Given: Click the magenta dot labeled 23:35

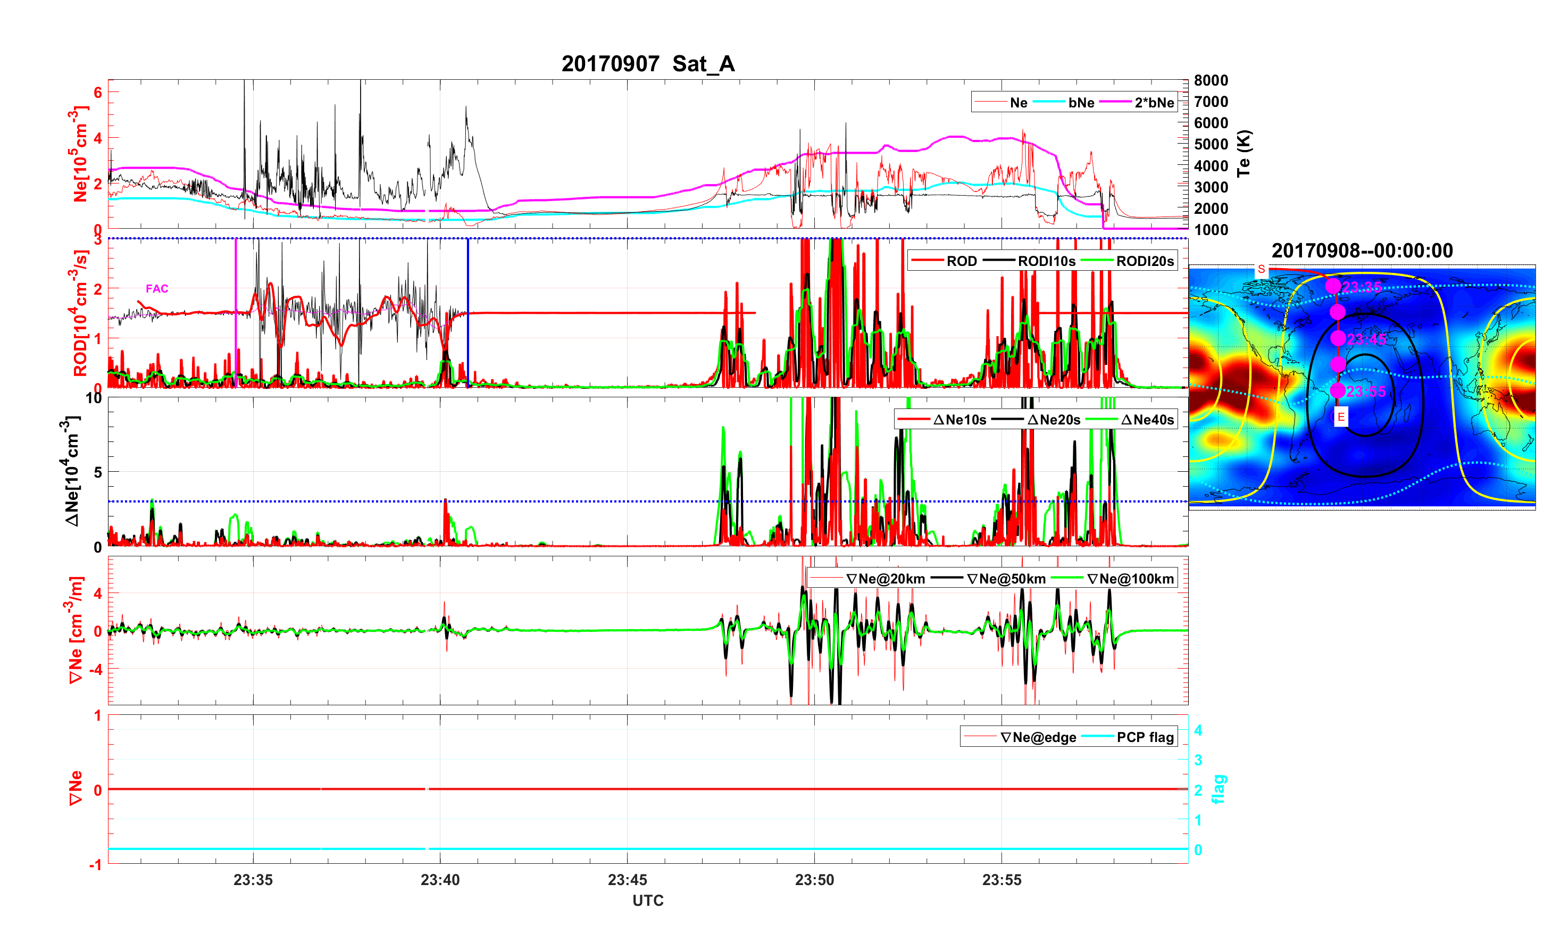Looking at the screenshot, I should click(x=1333, y=286).
